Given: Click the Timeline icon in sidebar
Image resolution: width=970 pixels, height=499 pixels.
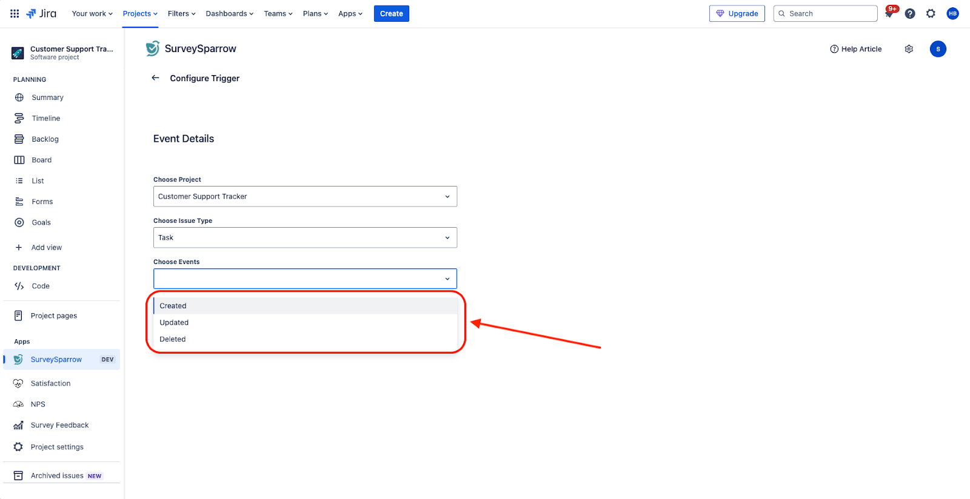Looking at the screenshot, I should click(19, 118).
